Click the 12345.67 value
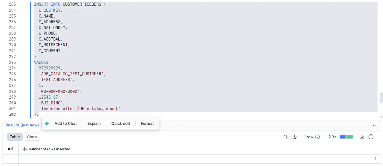This screenshot has width=383, height=166. point(48,97)
